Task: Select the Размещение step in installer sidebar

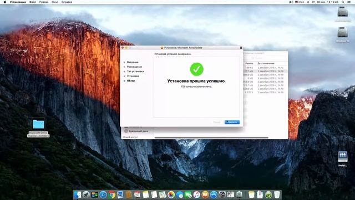Action: point(134,67)
